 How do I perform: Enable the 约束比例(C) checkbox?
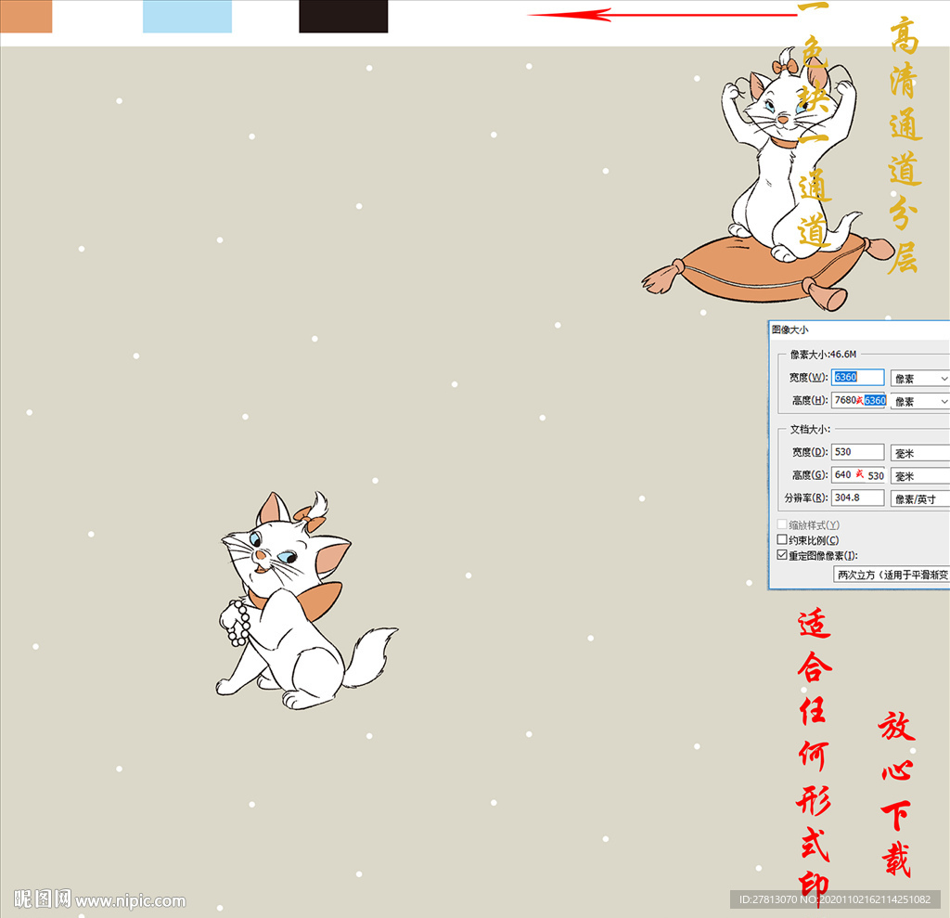tap(782, 539)
